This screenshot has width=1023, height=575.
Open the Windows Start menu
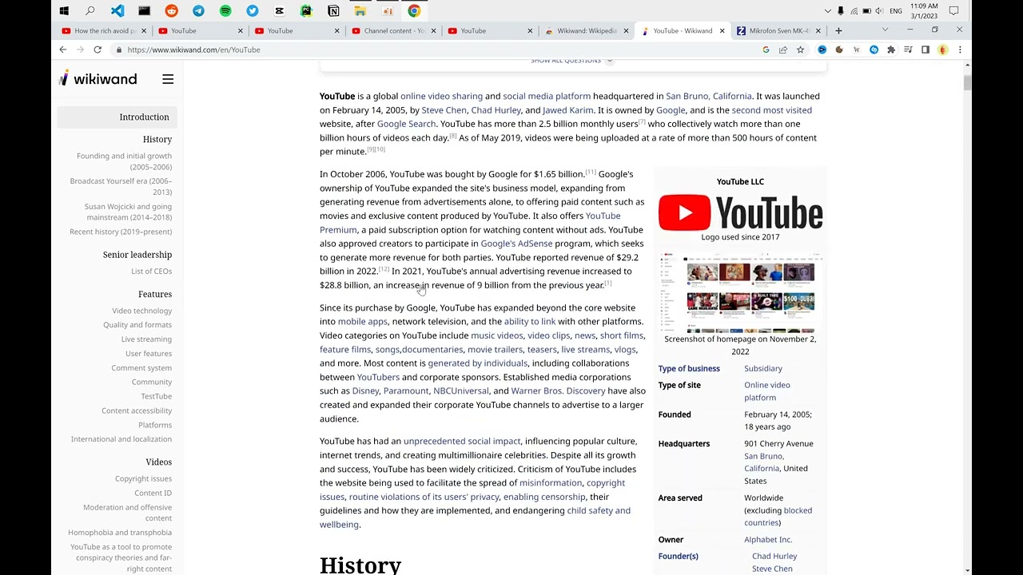[x=64, y=11]
